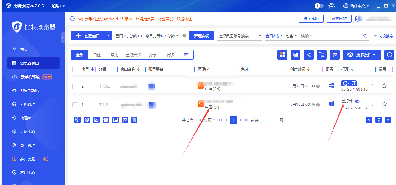Click the 前往 page number input field
Screen dimensions: 396x185
[x=269, y=120]
